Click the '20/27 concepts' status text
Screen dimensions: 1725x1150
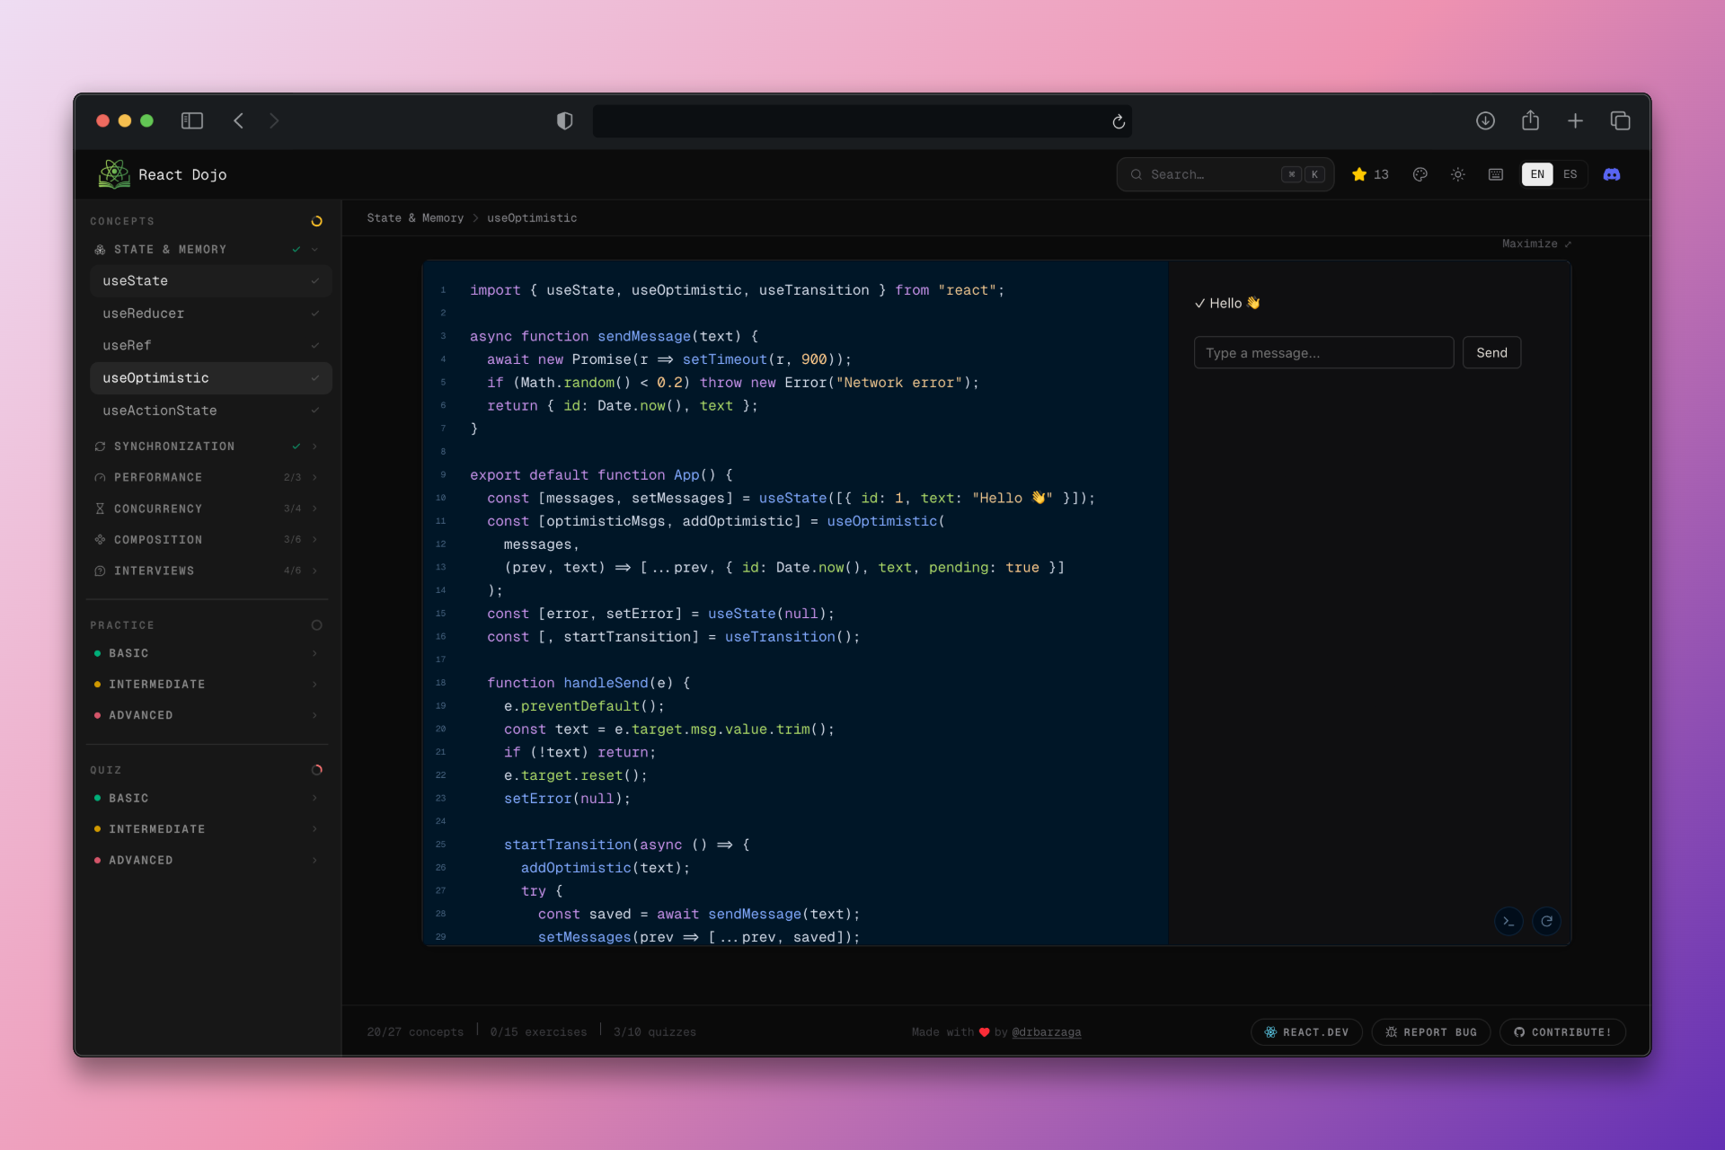(x=415, y=1032)
